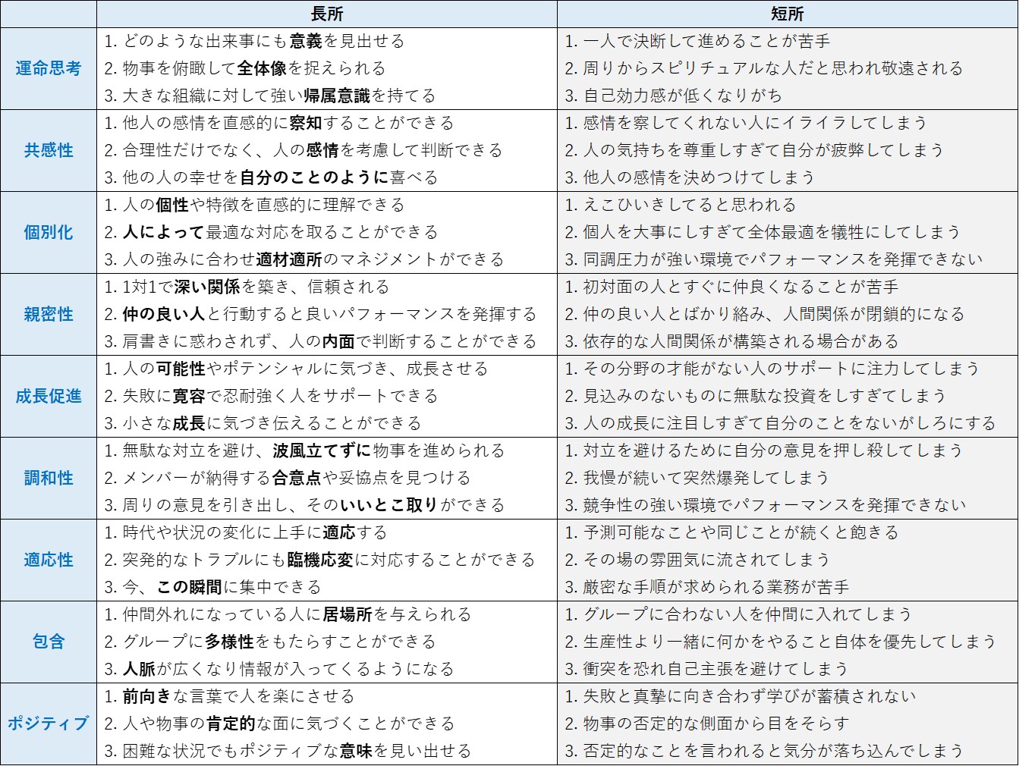The image size is (1019, 766).
Task: Select the 成長促進 row label
Action: (49, 396)
